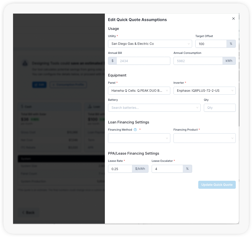
Task: Click the Lease Rate value field
Action: tap(120, 169)
